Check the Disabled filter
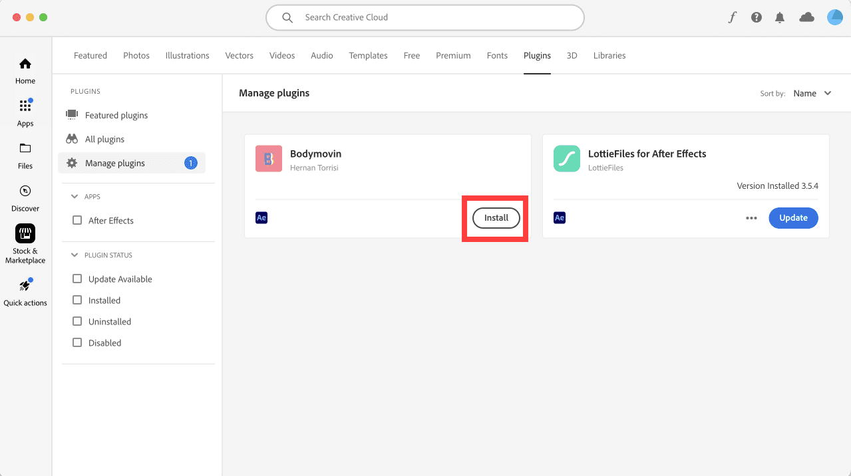The width and height of the screenshot is (851, 476). (x=77, y=343)
